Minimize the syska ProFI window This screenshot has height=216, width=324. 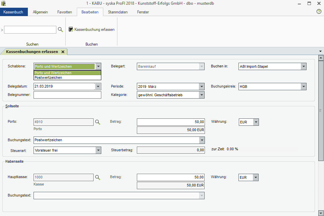point(299,3)
